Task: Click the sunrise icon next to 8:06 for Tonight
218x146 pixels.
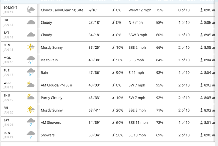Action: pos(201,10)
